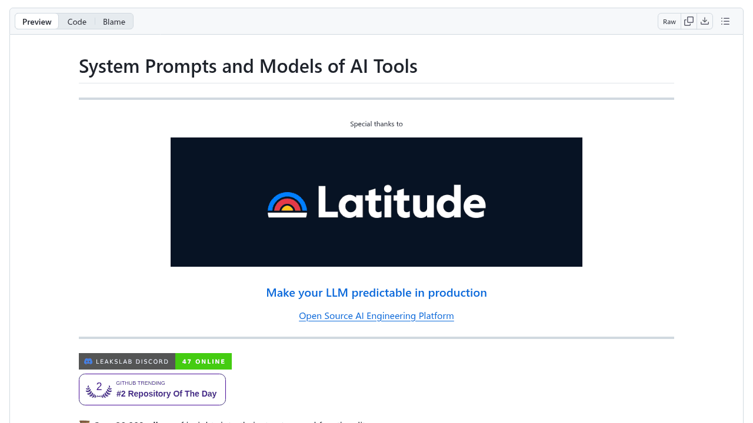This screenshot has width=753, height=423.
Task: Open the #2 Repository Of The Day badge
Action: pos(166,394)
